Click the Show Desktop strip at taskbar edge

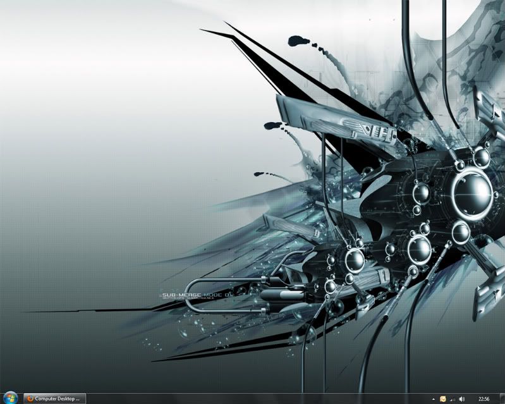502,398
